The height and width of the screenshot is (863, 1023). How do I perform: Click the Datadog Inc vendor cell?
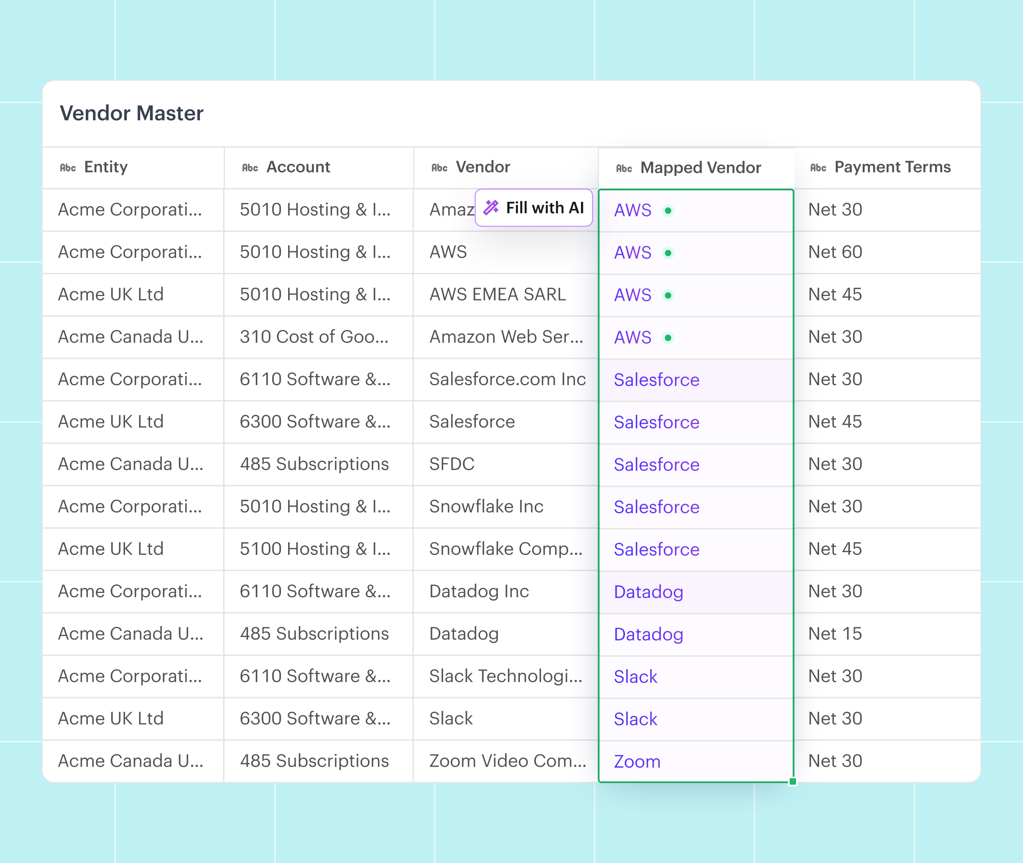[506, 591]
